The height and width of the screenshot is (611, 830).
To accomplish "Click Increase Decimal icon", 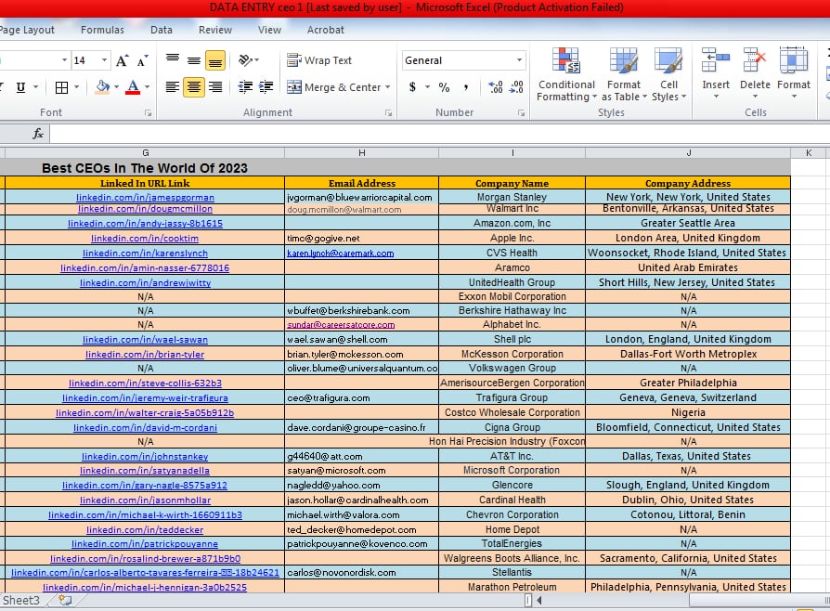I will (x=495, y=87).
